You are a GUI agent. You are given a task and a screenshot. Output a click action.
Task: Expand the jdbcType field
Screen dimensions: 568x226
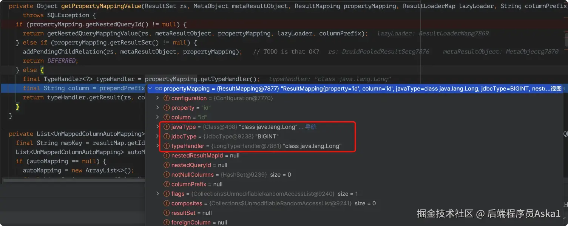(158, 136)
